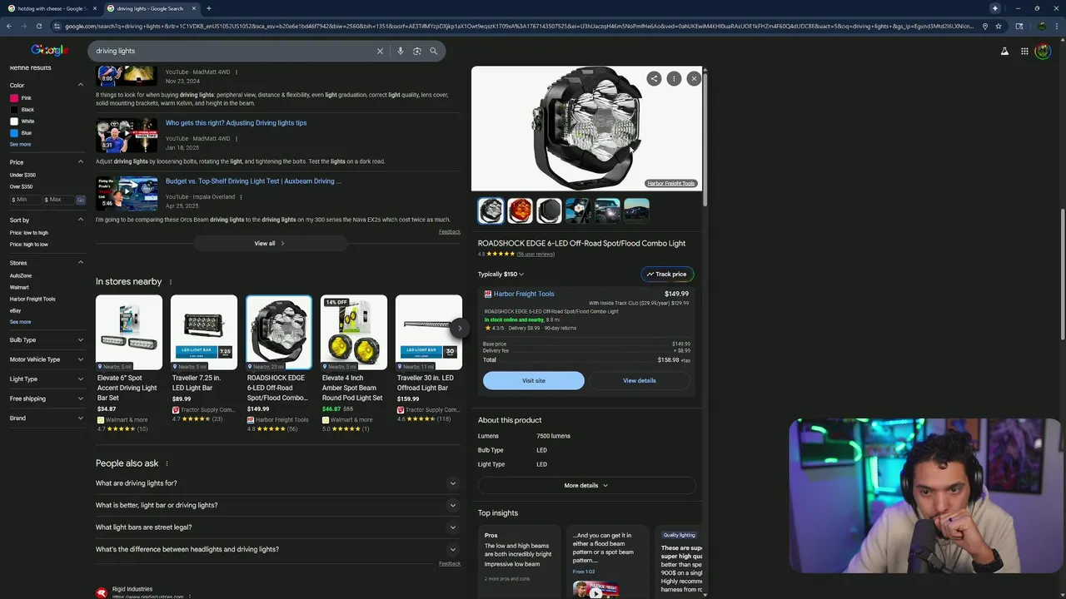Switch to the 'hotdog with cheese' tab
The width and height of the screenshot is (1066, 599).
52,8
